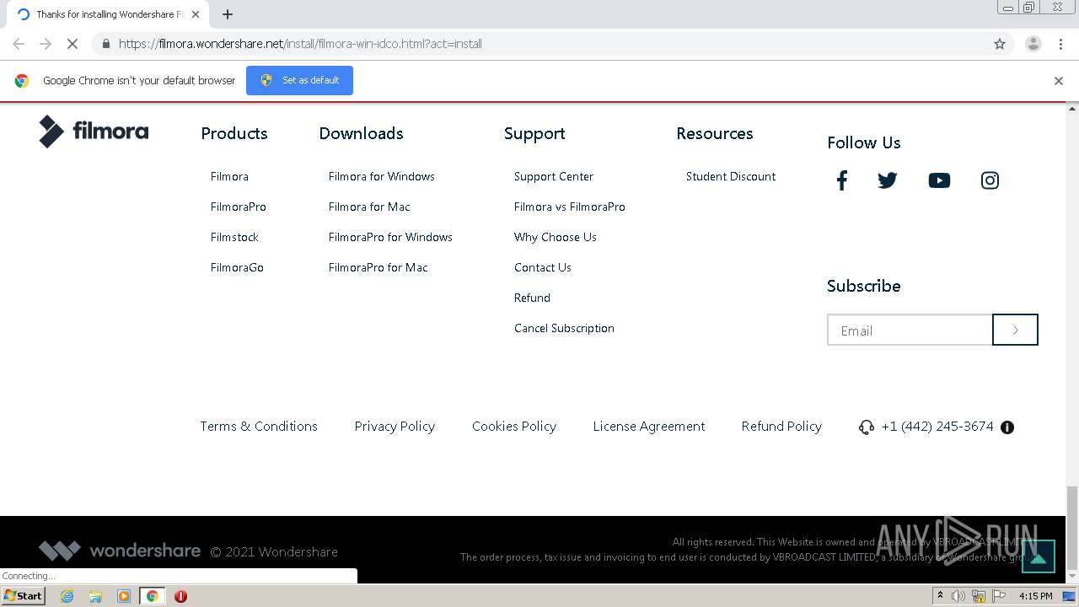Screen dimensions: 1079x607
Task: Submit email with the subscribe arrow button
Action: (x=1015, y=330)
